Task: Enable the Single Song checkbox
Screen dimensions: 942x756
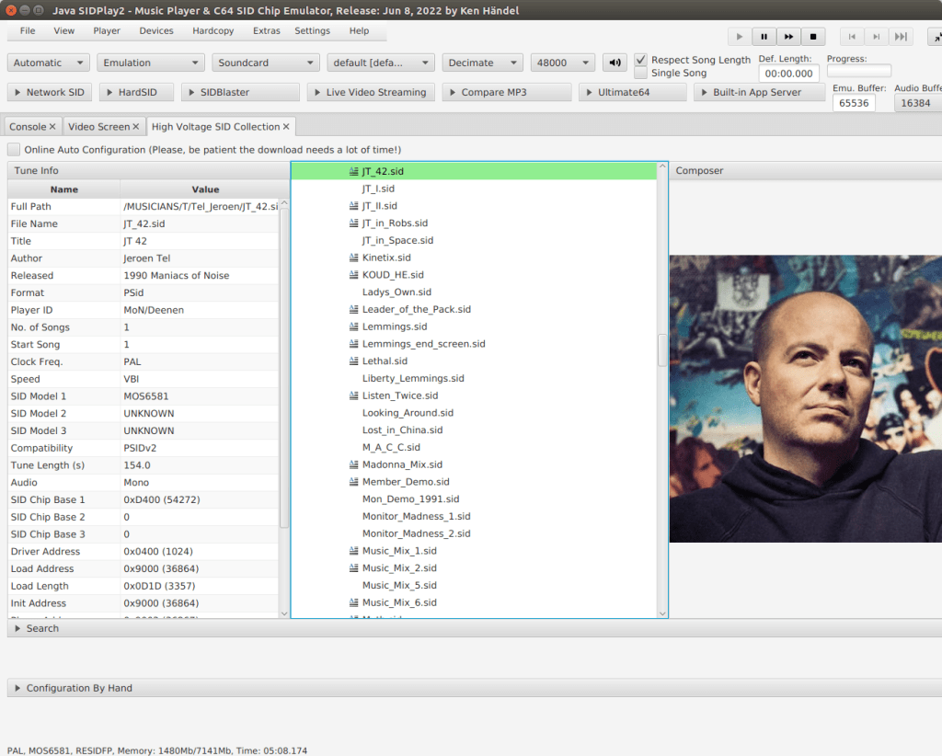Action: [x=641, y=73]
